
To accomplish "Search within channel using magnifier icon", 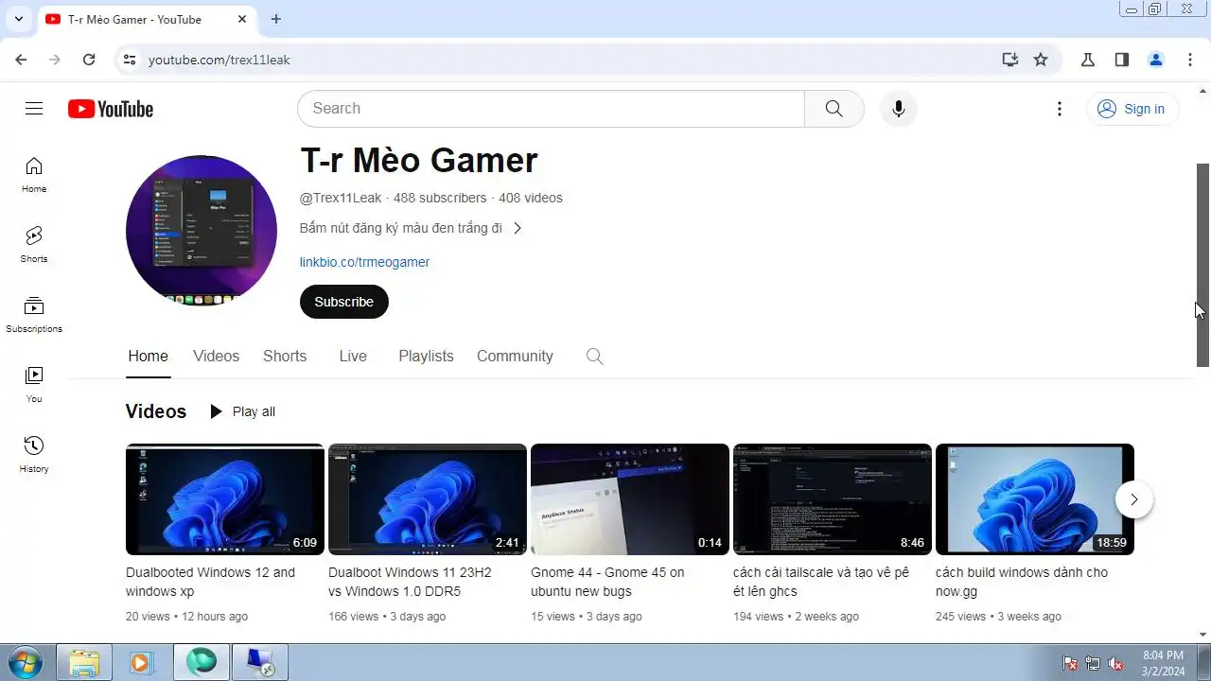I will pyautogui.click(x=594, y=357).
